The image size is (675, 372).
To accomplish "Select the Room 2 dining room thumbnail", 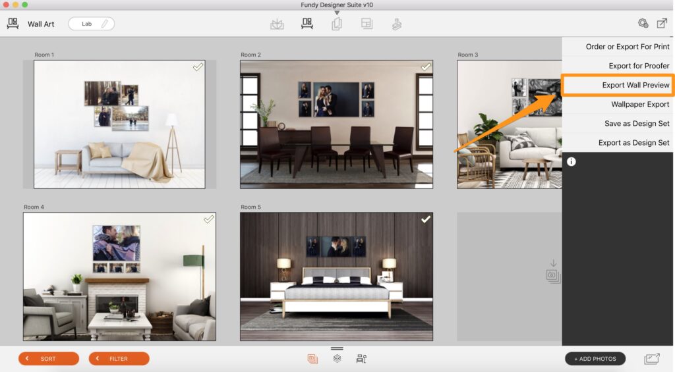I will point(337,124).
